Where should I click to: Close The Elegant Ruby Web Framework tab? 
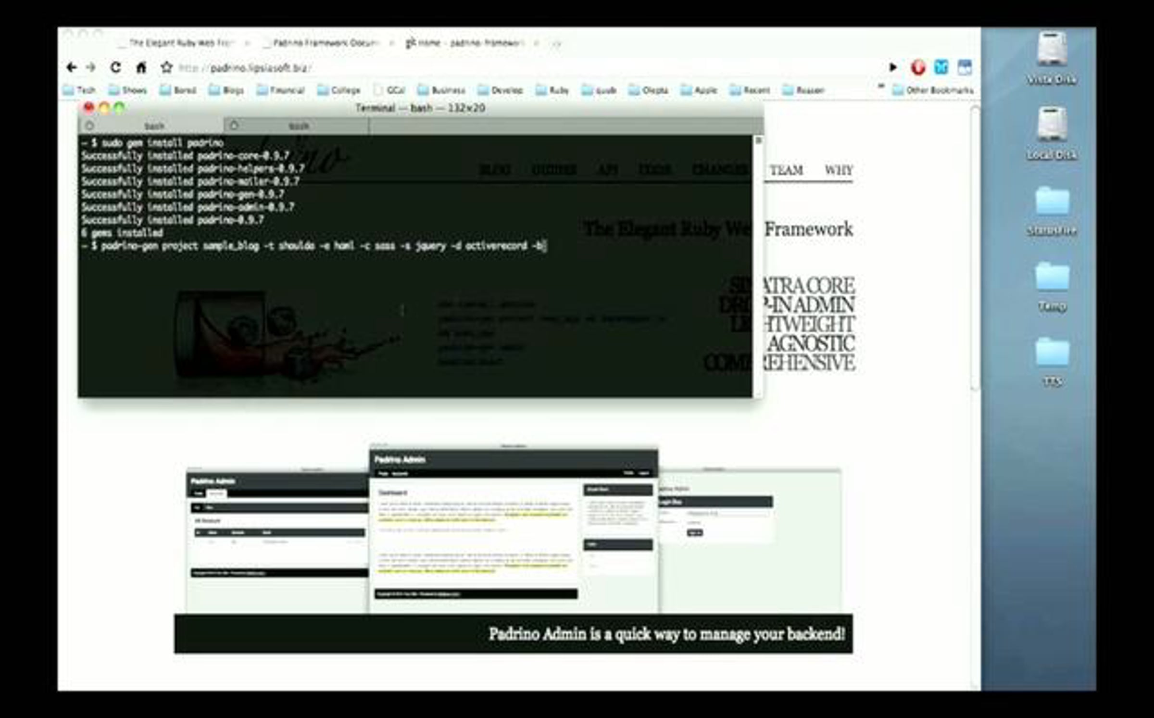pyautogui.click(x=248, y=43)
